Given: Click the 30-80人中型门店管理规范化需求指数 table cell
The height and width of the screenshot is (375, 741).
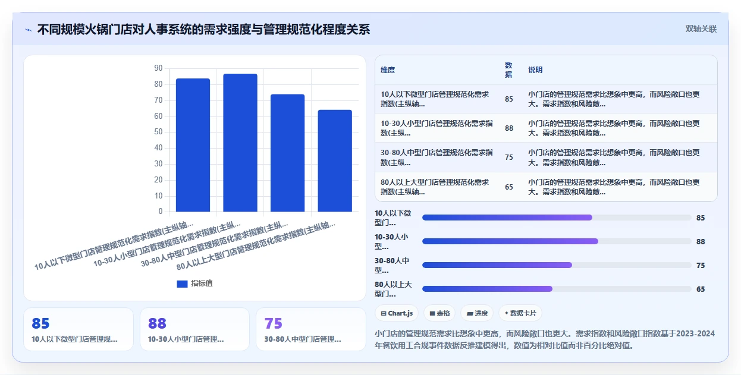Looking at the screenshot, I should 437,157.
